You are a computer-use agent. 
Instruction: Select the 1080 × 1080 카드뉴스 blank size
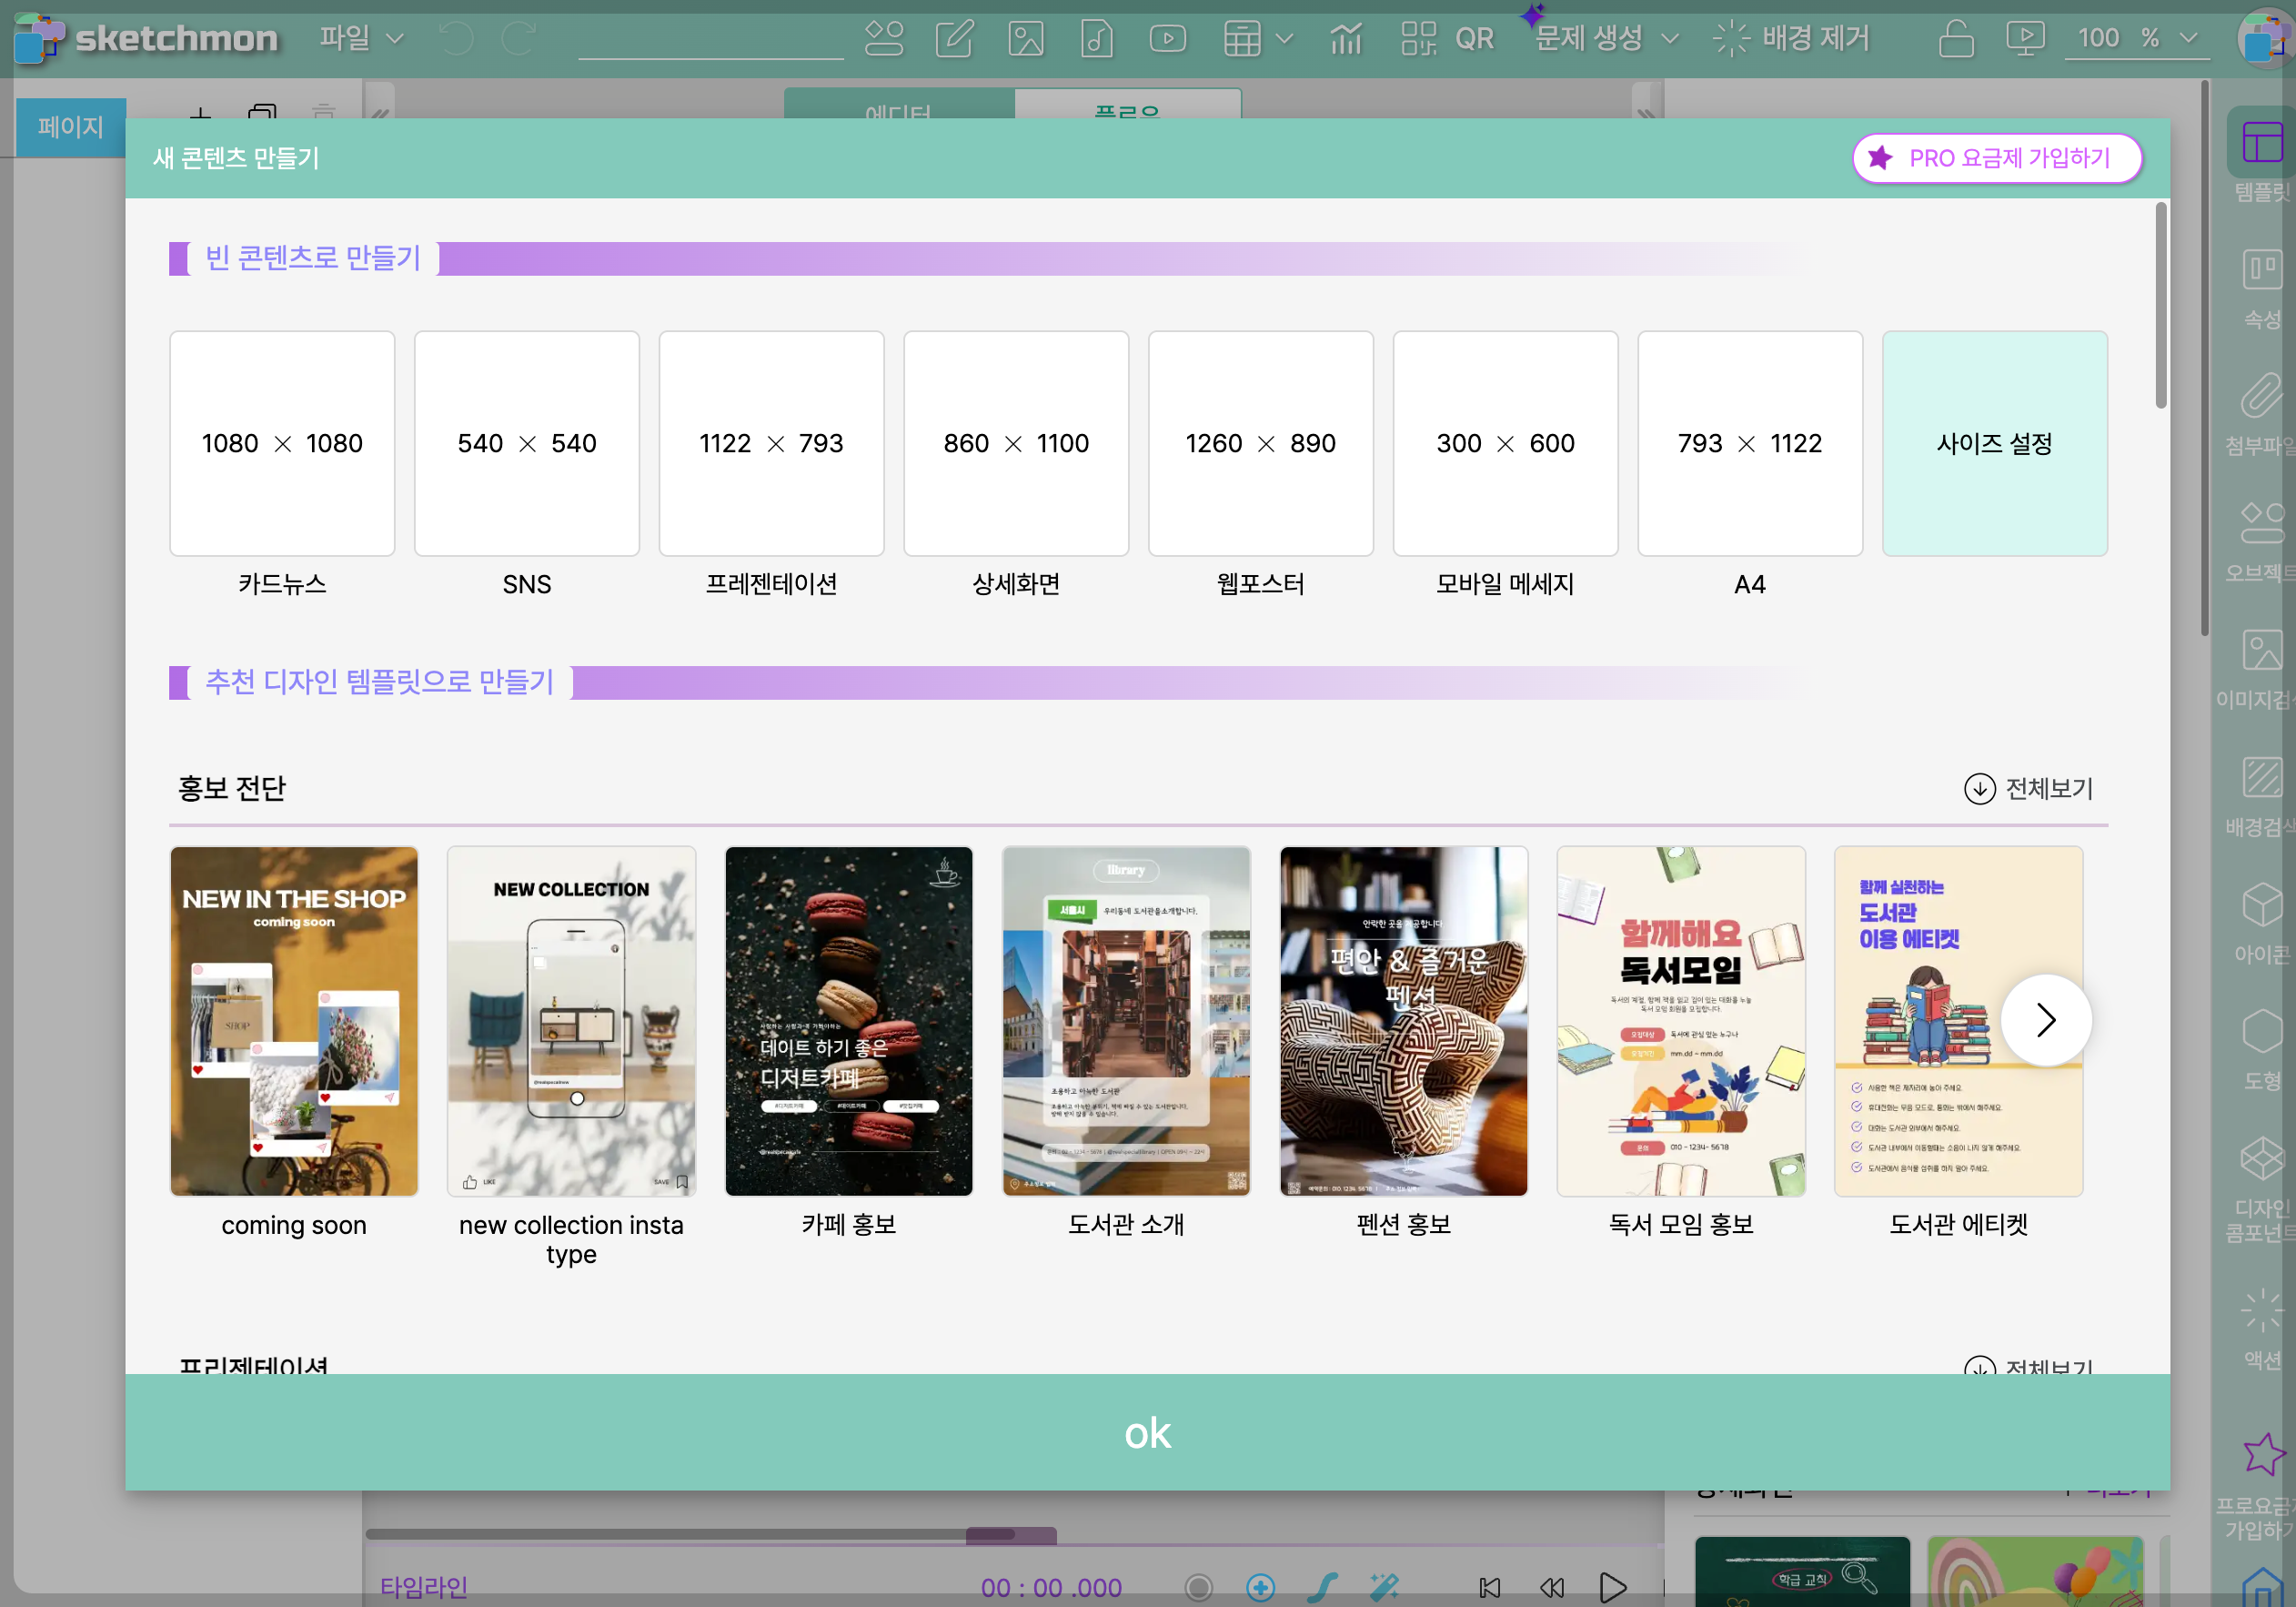pyautogui.click(x=282, y=443)
